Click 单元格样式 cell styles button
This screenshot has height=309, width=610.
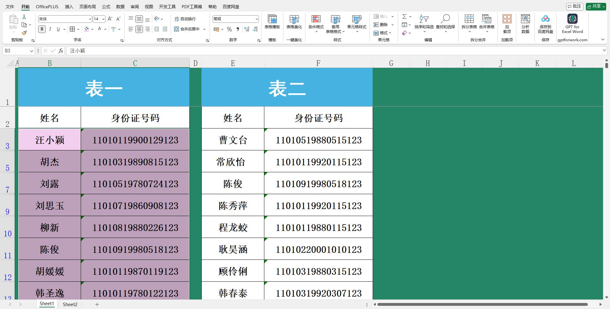[357, 24]
